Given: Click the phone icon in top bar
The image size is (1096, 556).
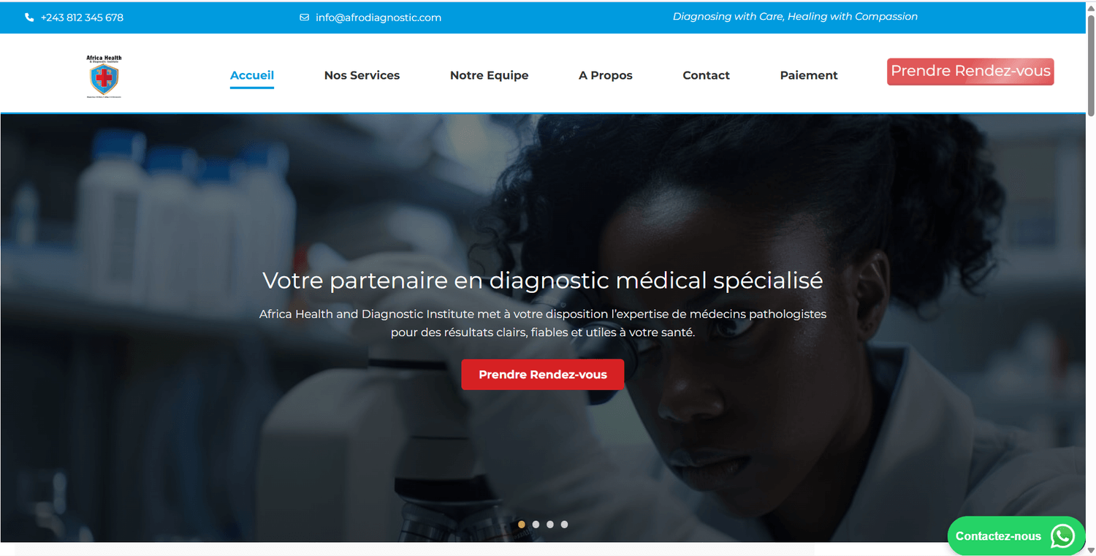Looking at the screenshot, I should [29, 18].
